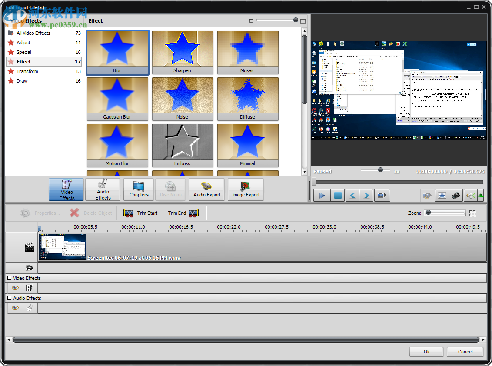Adjust the playback speed slider
Screen dimensions: 492x366
coord(380,170)
